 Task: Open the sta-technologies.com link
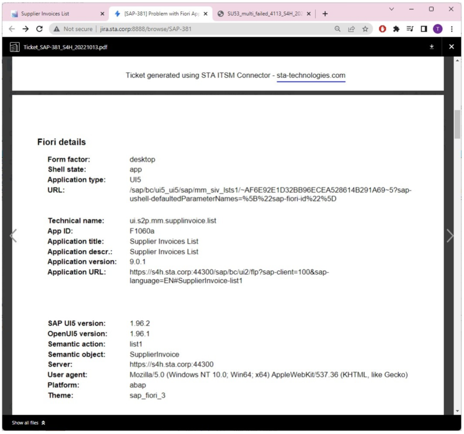[311, 75]
